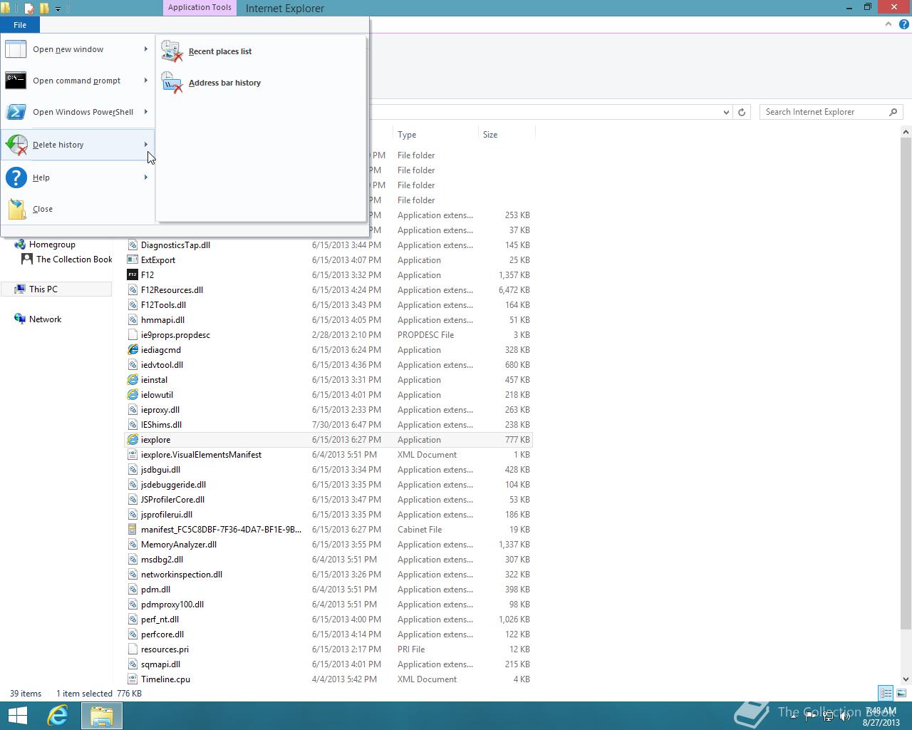The image size is (912, 730).
Task: Select the MemoryAnalyzer.dll file
Action: coord(328,545)
